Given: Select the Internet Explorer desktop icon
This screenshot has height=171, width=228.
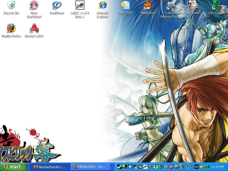Looking at the screenshot, I should pos(103,10).
